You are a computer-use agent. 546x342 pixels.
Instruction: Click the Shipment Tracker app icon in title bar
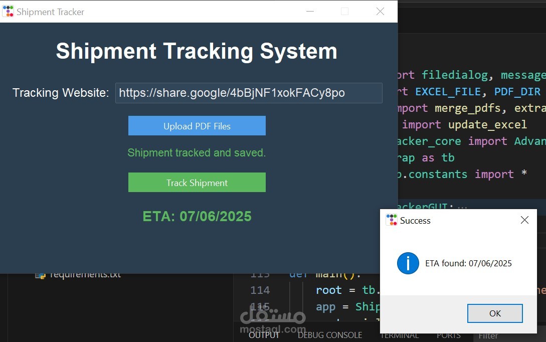pyautogui.click(x=8, y=12)
